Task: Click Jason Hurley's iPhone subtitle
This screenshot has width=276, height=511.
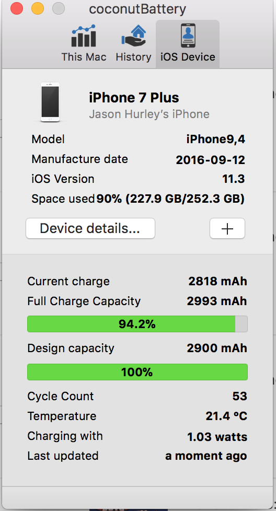Action: coord(149,114)
